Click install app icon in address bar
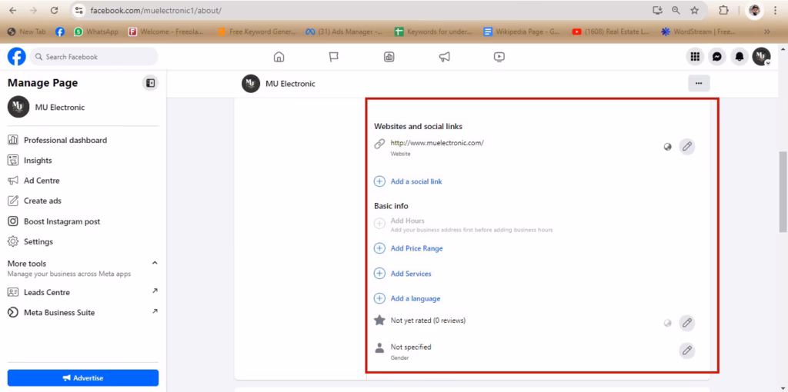 [657, 11]
